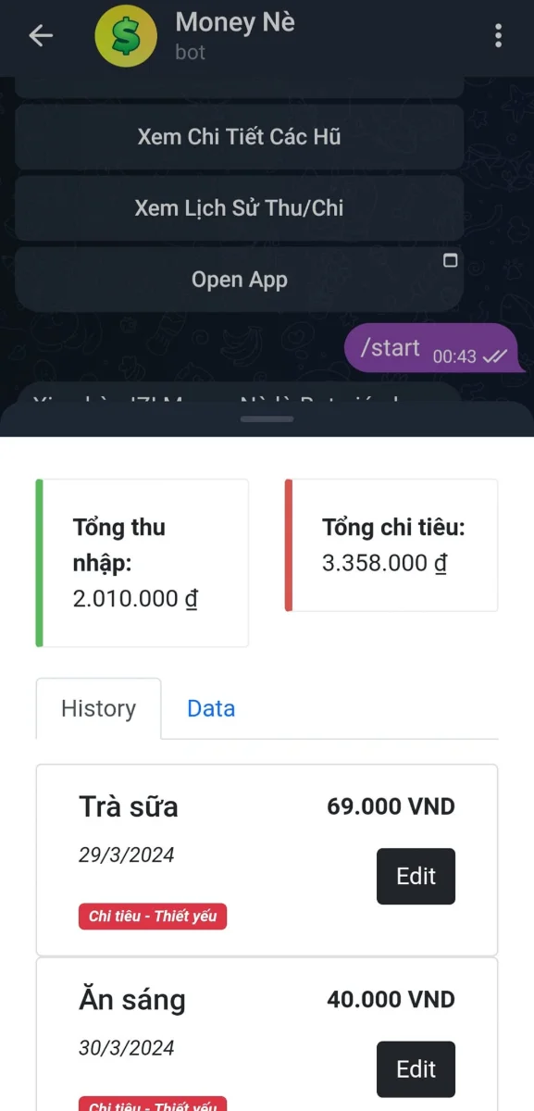534x1111 pixels.
Task: Select the History tab
Action: click(x=97, y=708)
